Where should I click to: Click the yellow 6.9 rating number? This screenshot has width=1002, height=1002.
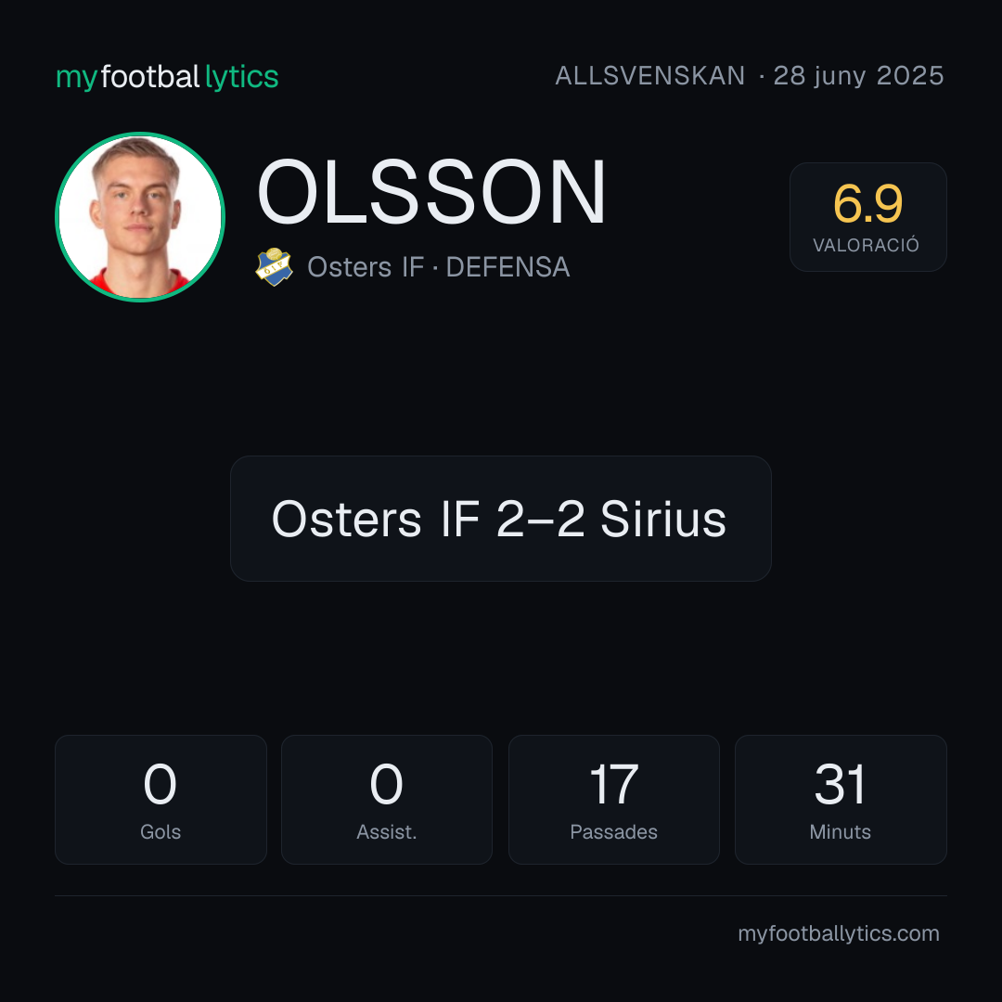867,204
